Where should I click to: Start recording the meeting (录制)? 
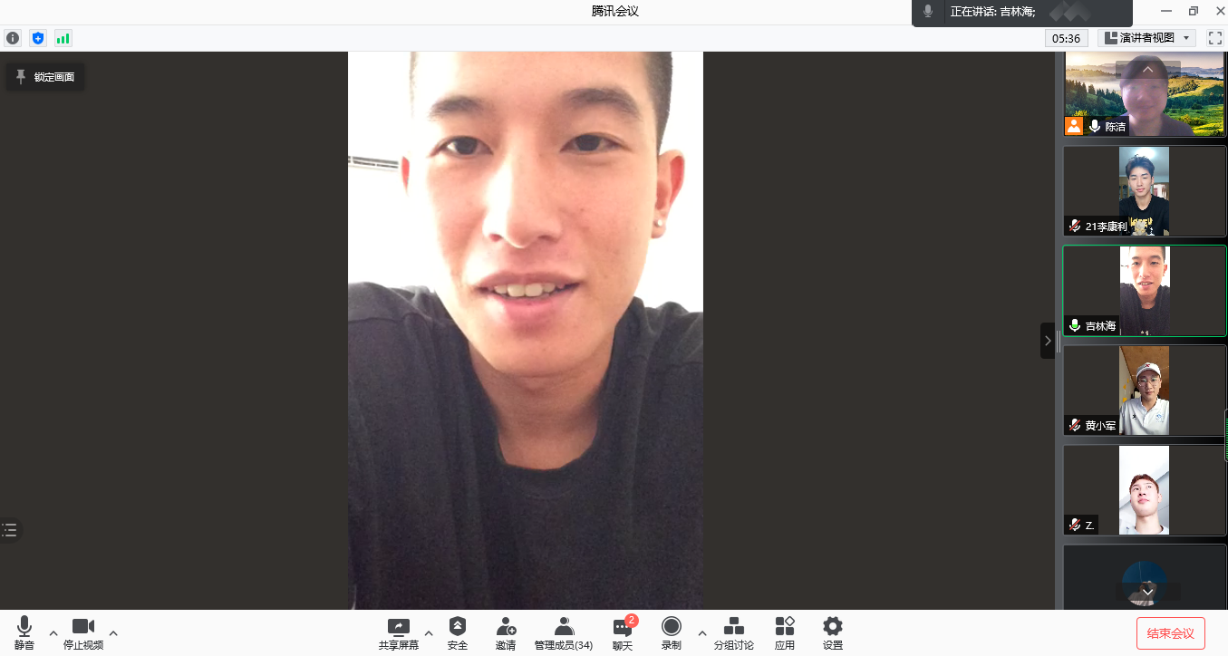coord(671,633)
